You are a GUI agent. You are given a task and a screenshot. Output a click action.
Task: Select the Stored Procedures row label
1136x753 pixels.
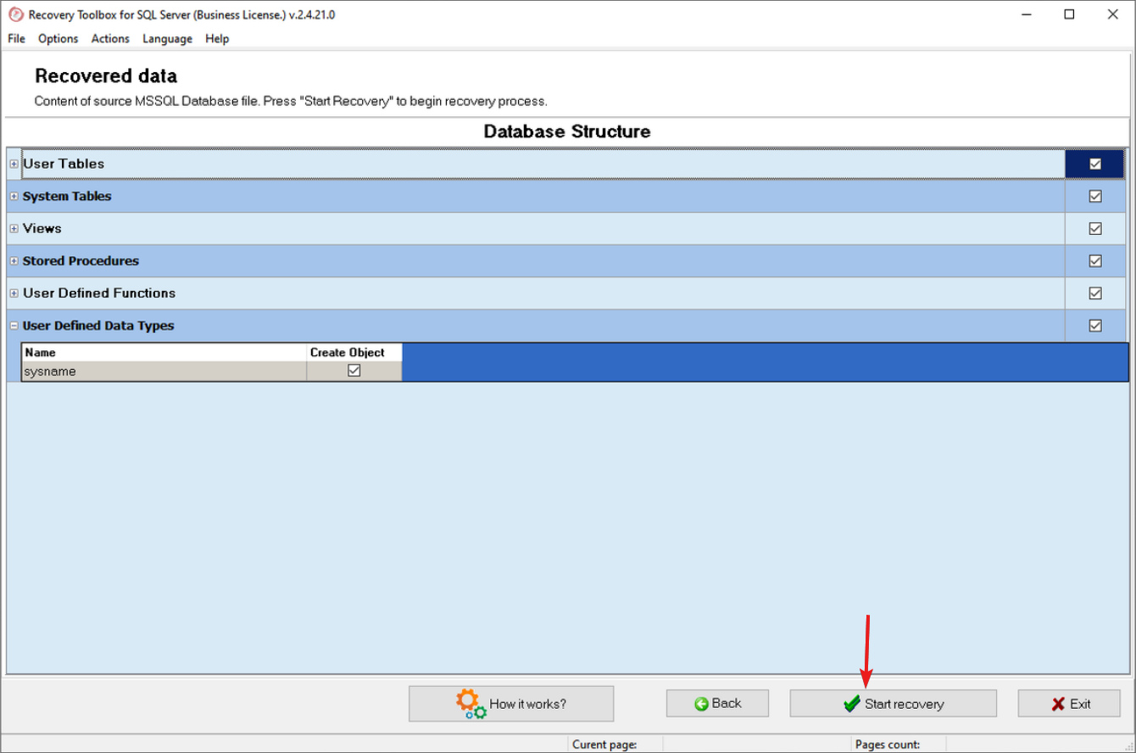pos(81,260)
